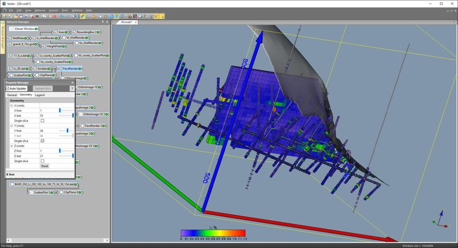This screenshot has height=248, width=458.
Task: Select the 3D.voxb document tab
Action: click(x=126, y=22)
